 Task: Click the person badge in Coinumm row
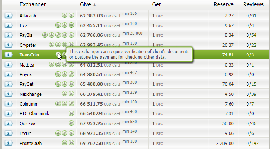(x=65, y=104)
